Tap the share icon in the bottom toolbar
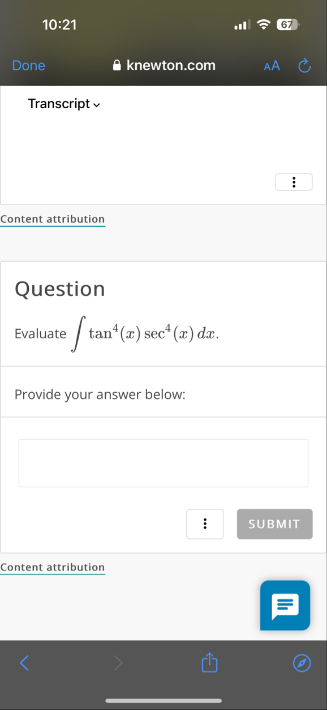The height and width of the screenshot is (710, 327). point(209,663)
